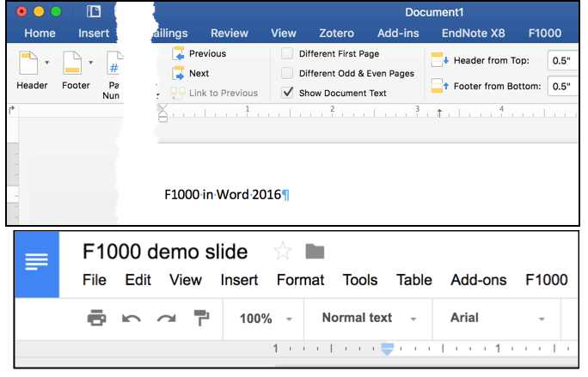Click the Paint format icon
Screen dimensions: 588x377
pyautogui.click(x=201, y=318)
